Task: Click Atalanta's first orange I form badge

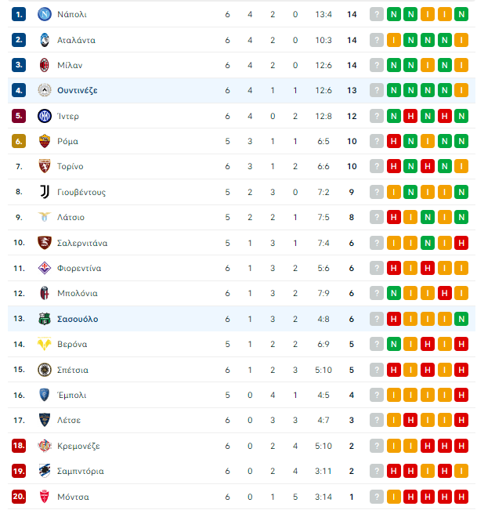Action: [x=394, y=40]
